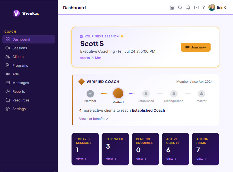
Task: Click the calendar icon beside Your Next Session
Action: tap(82, 36)
